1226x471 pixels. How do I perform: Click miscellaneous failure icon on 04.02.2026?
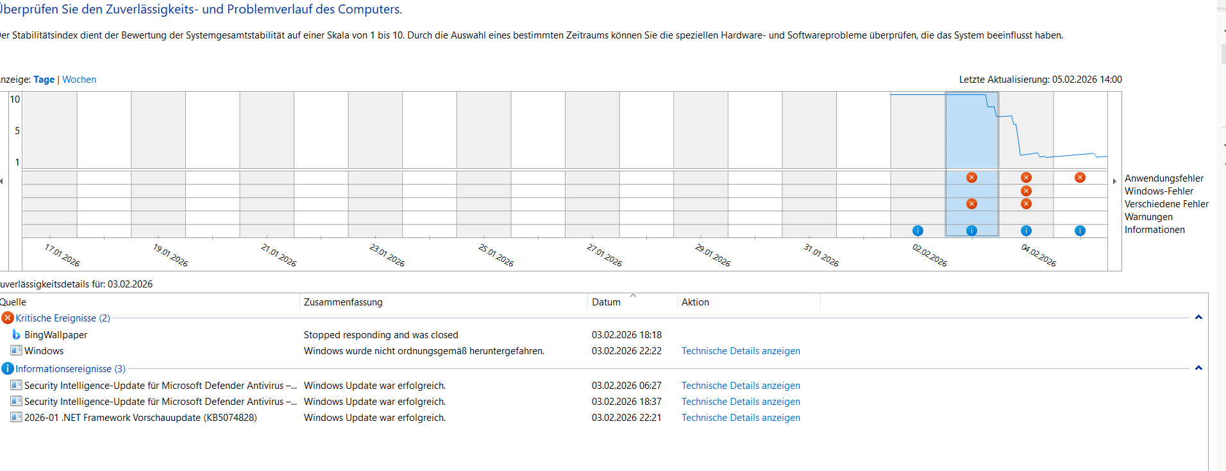[x=1026, y=204]
